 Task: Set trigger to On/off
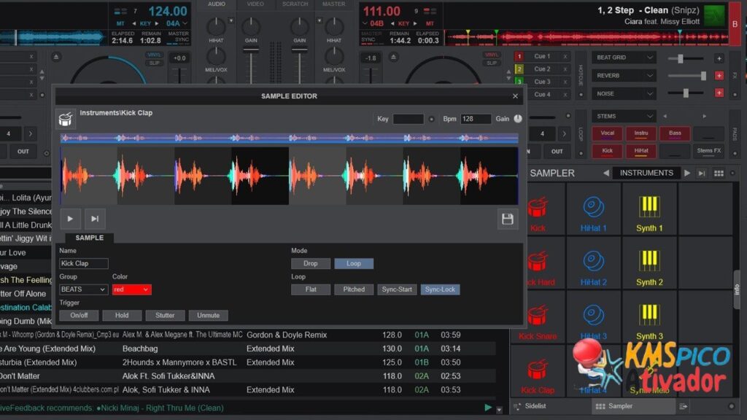[79, 315]
